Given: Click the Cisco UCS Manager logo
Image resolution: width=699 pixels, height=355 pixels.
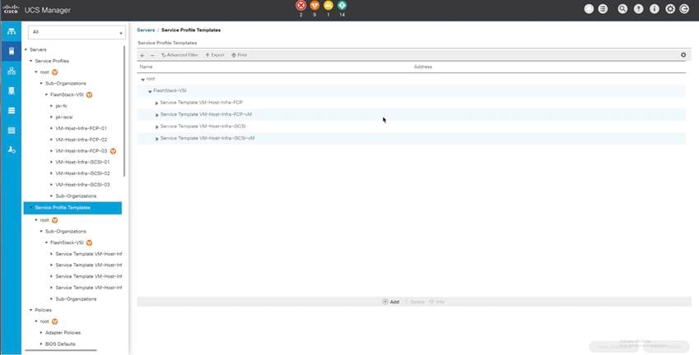Looking at the screenshot, I should [11, 9].
